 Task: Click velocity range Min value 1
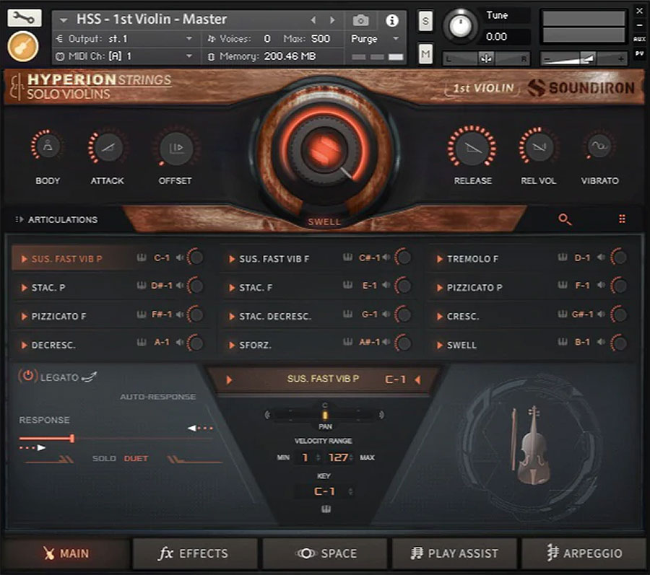(x=305, y=457)
